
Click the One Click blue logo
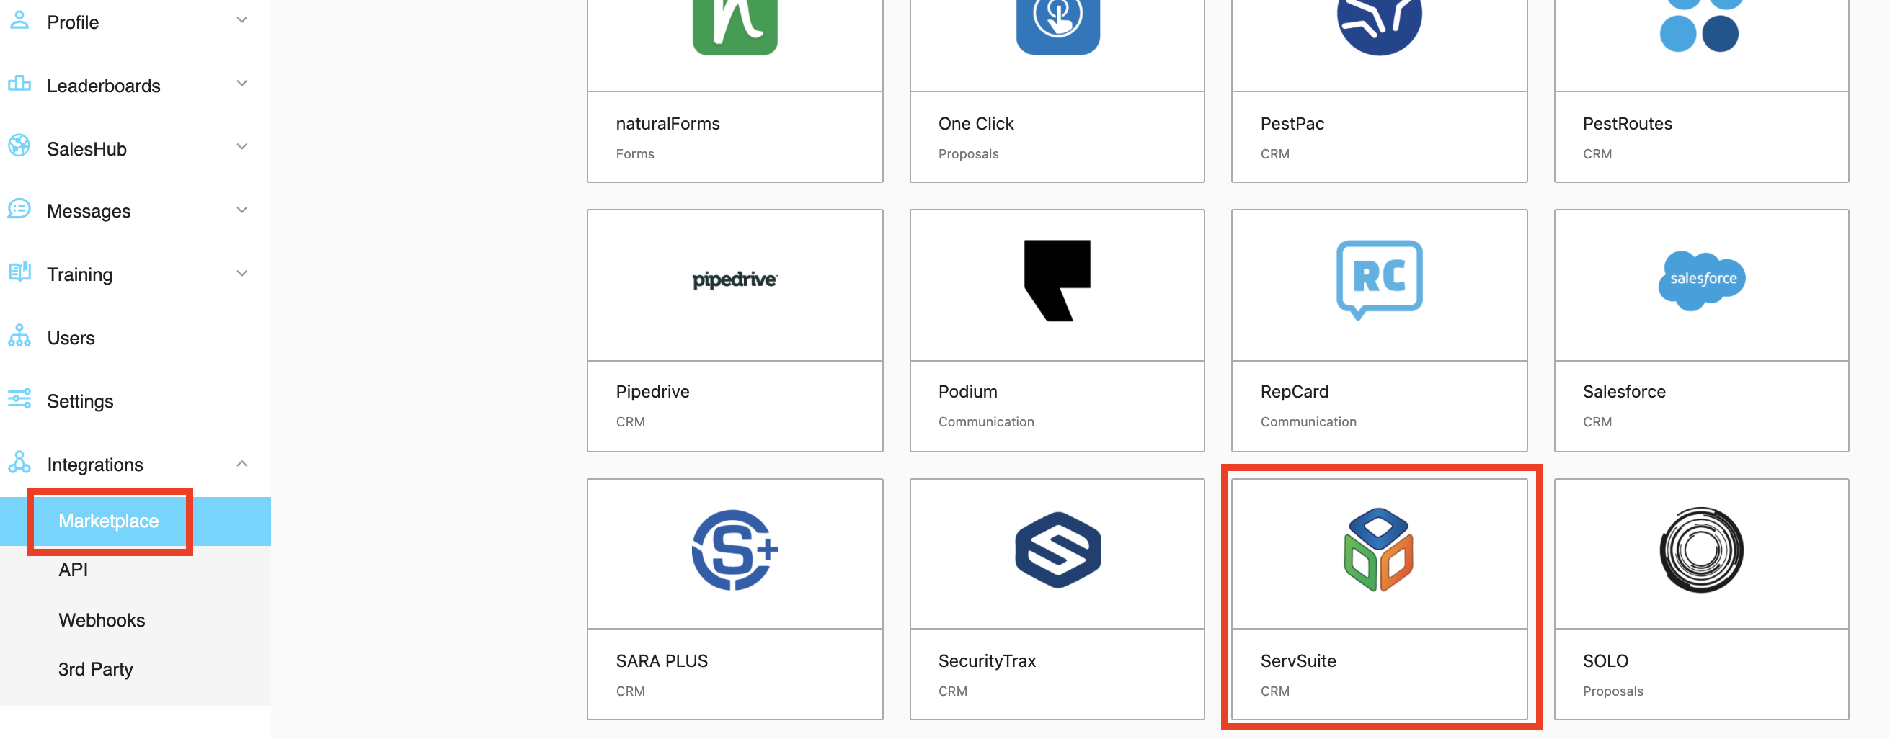1057,27
